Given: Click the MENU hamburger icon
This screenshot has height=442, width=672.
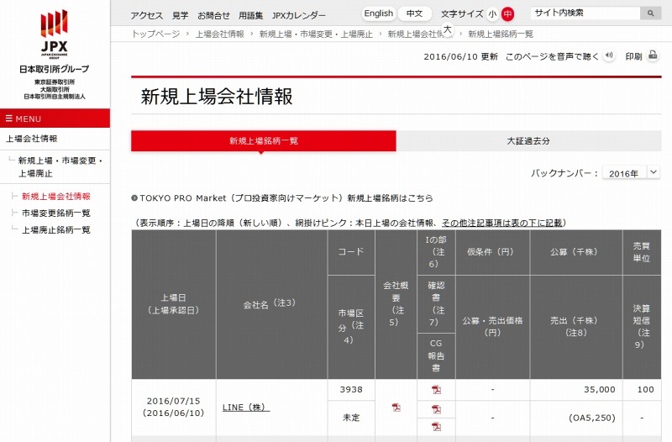Looking at the screenshot, I should [x=9, y=118].
